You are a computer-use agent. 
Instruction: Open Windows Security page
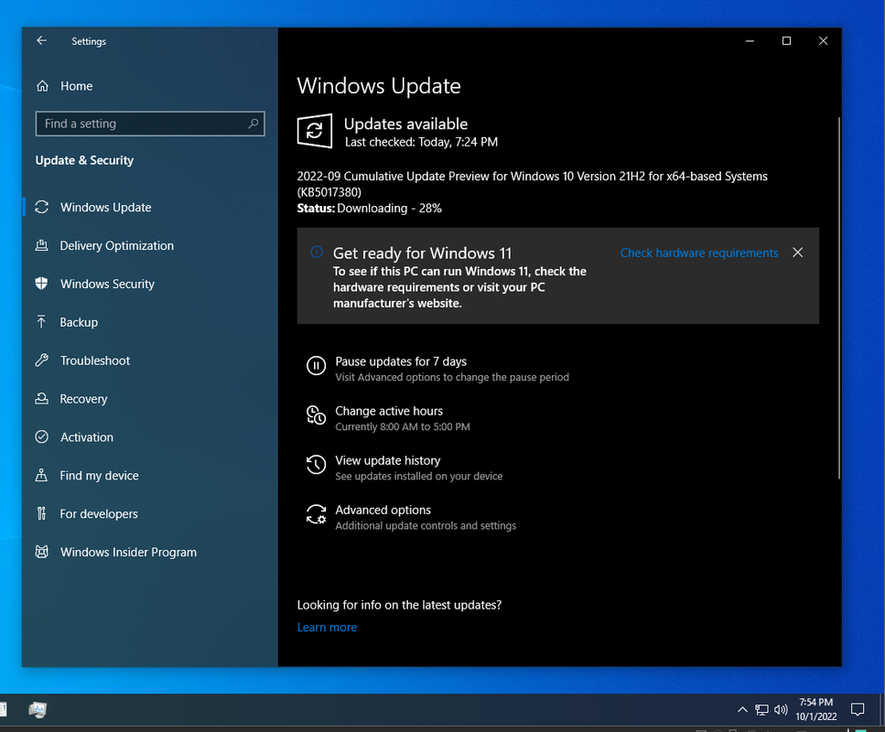[107, 284]
